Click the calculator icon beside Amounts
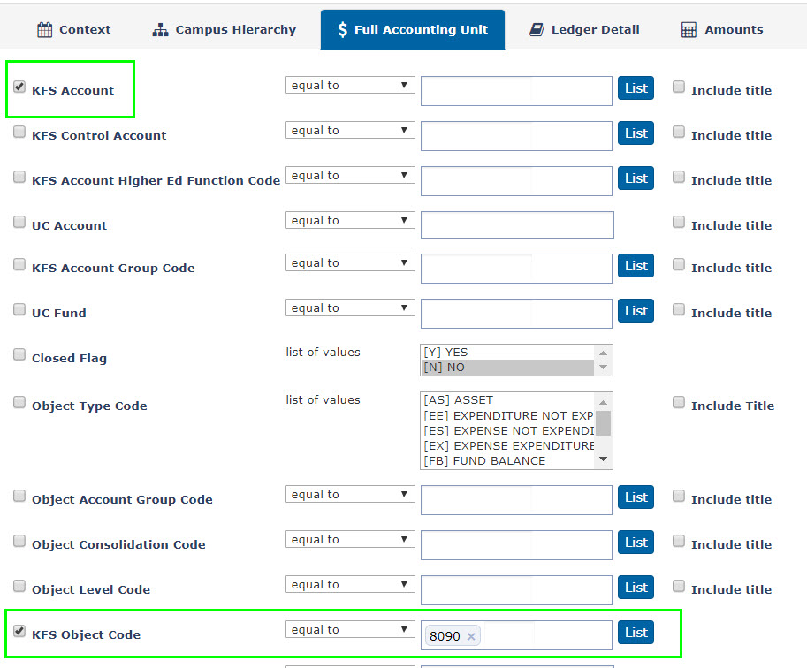807x668 pixels. (x=689, y=30)
